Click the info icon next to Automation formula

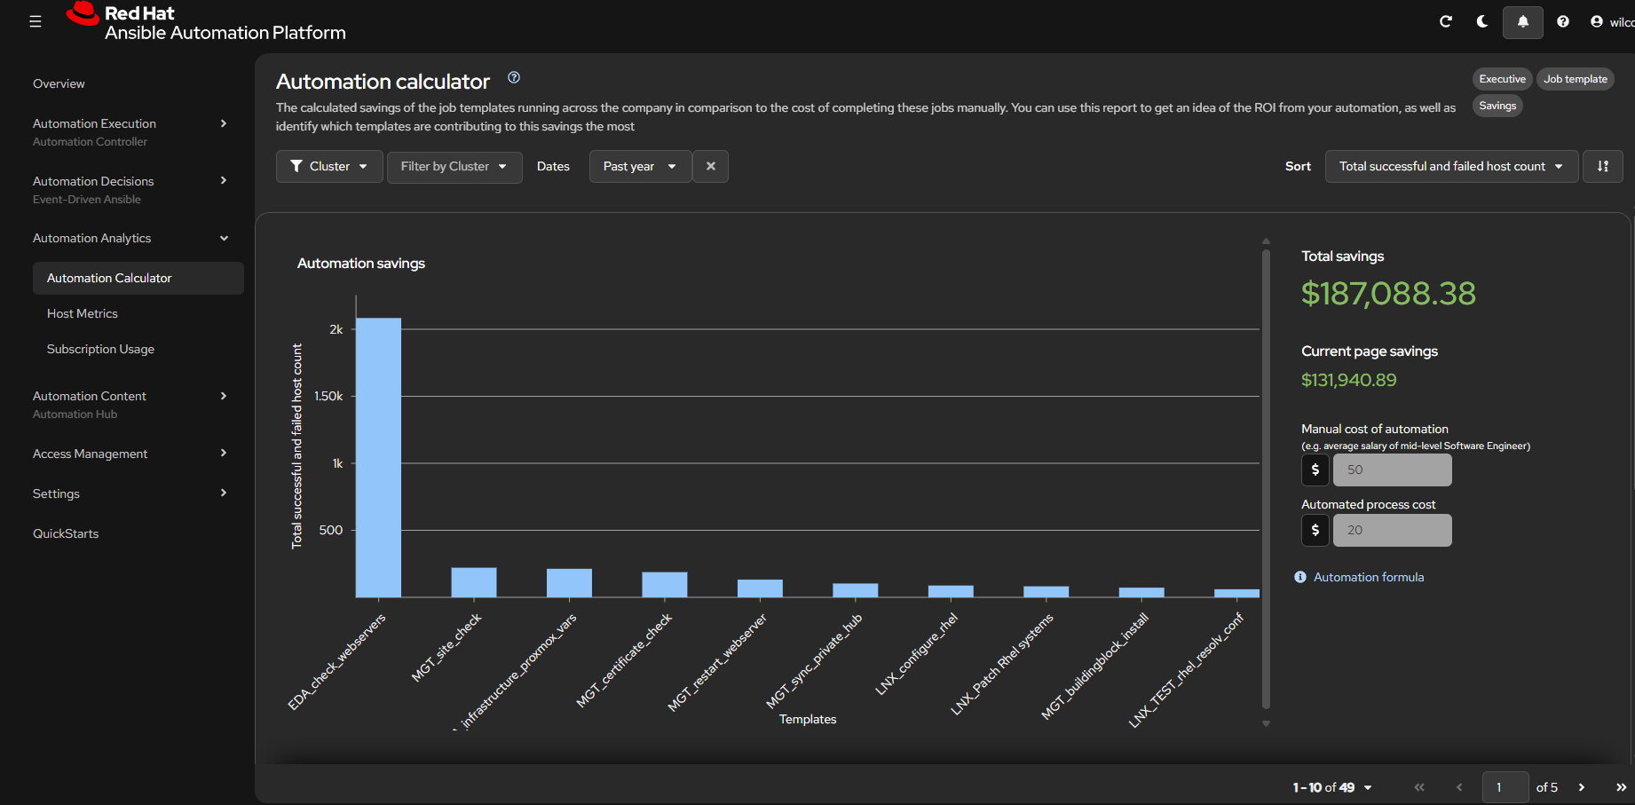click(1300, 577)
